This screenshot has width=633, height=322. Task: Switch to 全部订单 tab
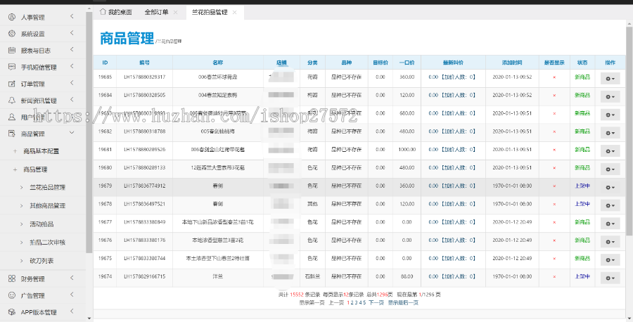point(156,12)
